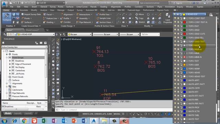Open the Alignments menu
The width and height of the screenshot is (220, 124).
click(x=116, y=7)
